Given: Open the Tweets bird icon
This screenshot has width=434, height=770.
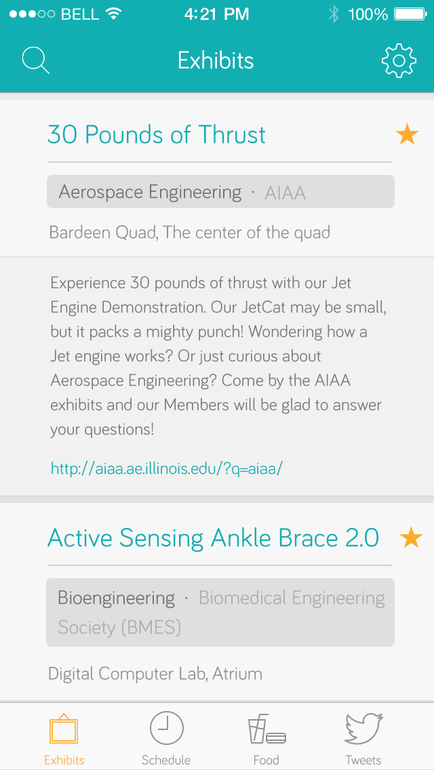Looking at the screenshot, I should [x=363, y=728].
